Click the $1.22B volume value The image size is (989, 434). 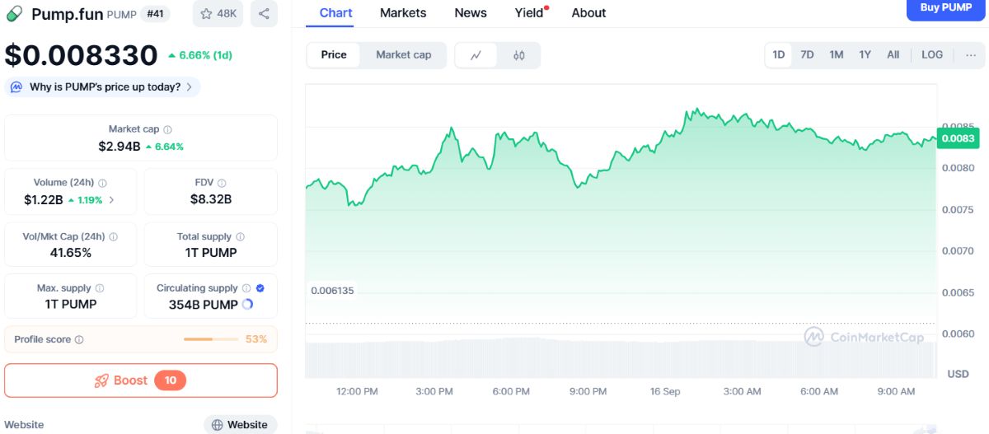(44, 199)
